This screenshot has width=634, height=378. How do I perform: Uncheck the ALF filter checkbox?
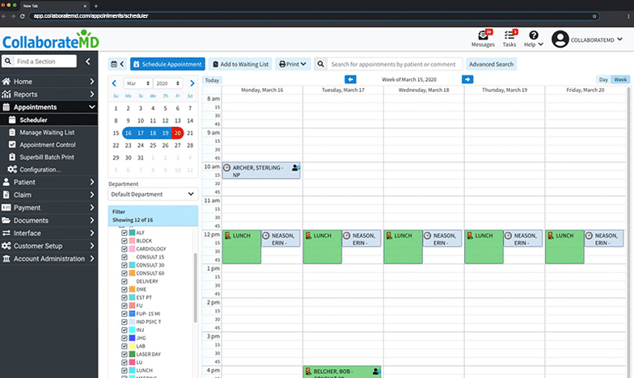click(125, 233)
